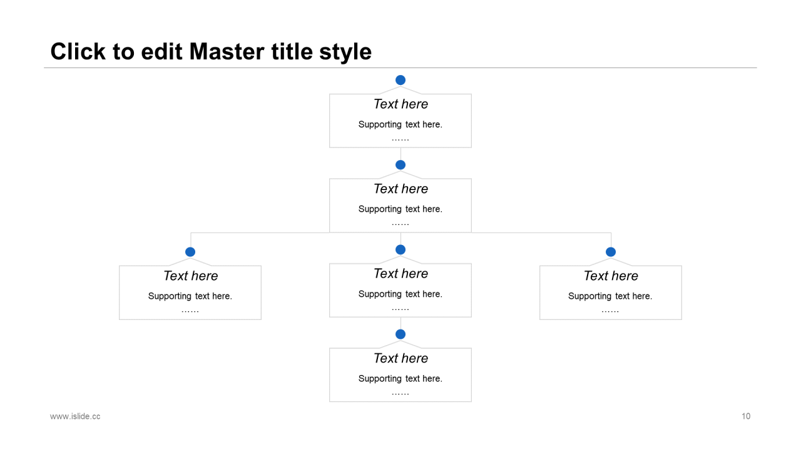The width and height of the screenshot is (801, 450).
Task: Select the blue dot above the topmost box
Action: pos(400,80)
